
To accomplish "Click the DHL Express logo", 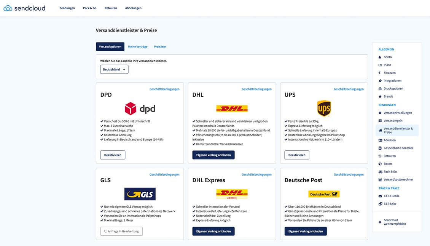I will 232,194.
